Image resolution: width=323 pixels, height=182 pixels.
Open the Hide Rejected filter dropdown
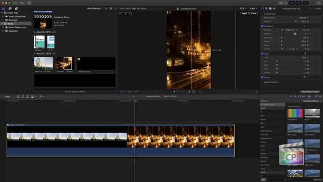click(95, 9)
